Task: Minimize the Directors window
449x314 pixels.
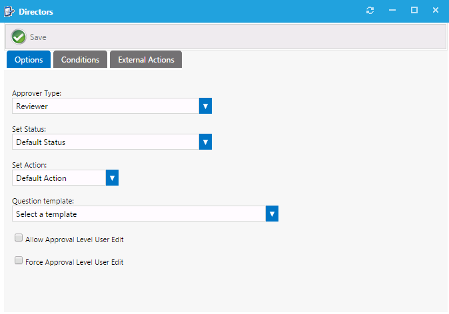Action: (x=392, y=11)
